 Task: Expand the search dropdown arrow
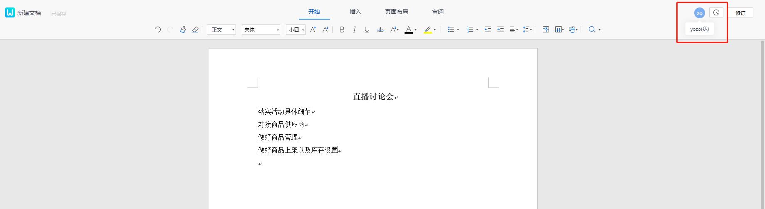point(599,30)
